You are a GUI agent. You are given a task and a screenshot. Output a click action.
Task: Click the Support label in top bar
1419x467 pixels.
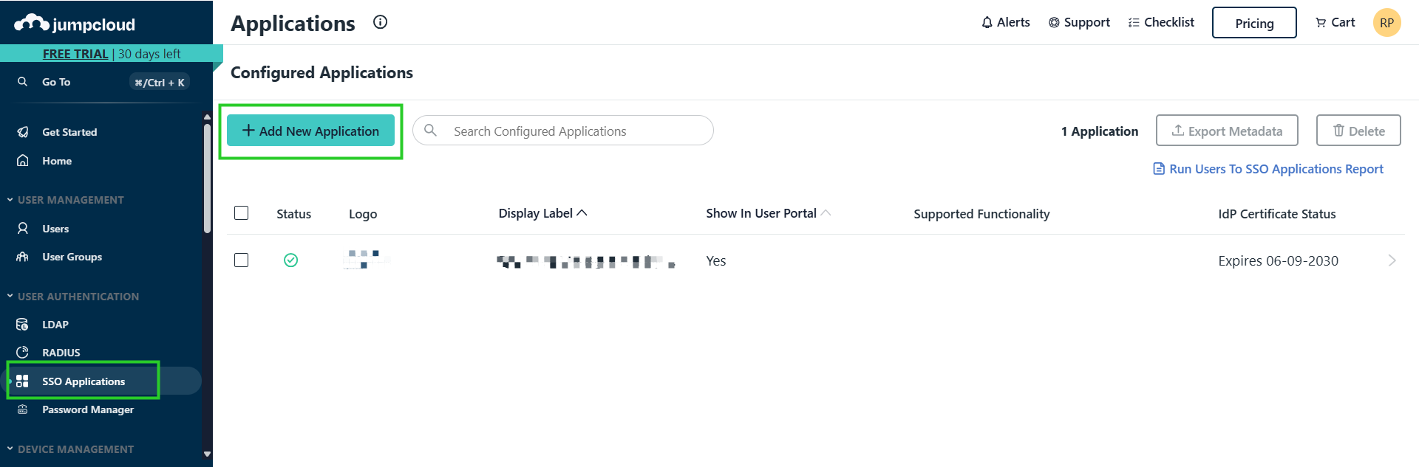pos(1087,22)
